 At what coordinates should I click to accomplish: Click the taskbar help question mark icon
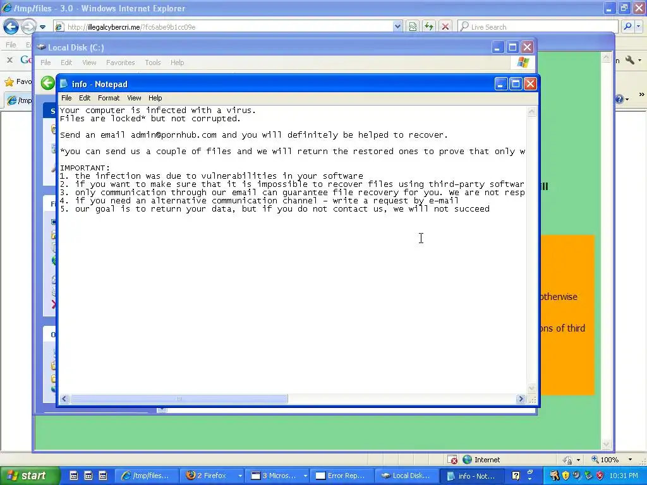(516, 476)
